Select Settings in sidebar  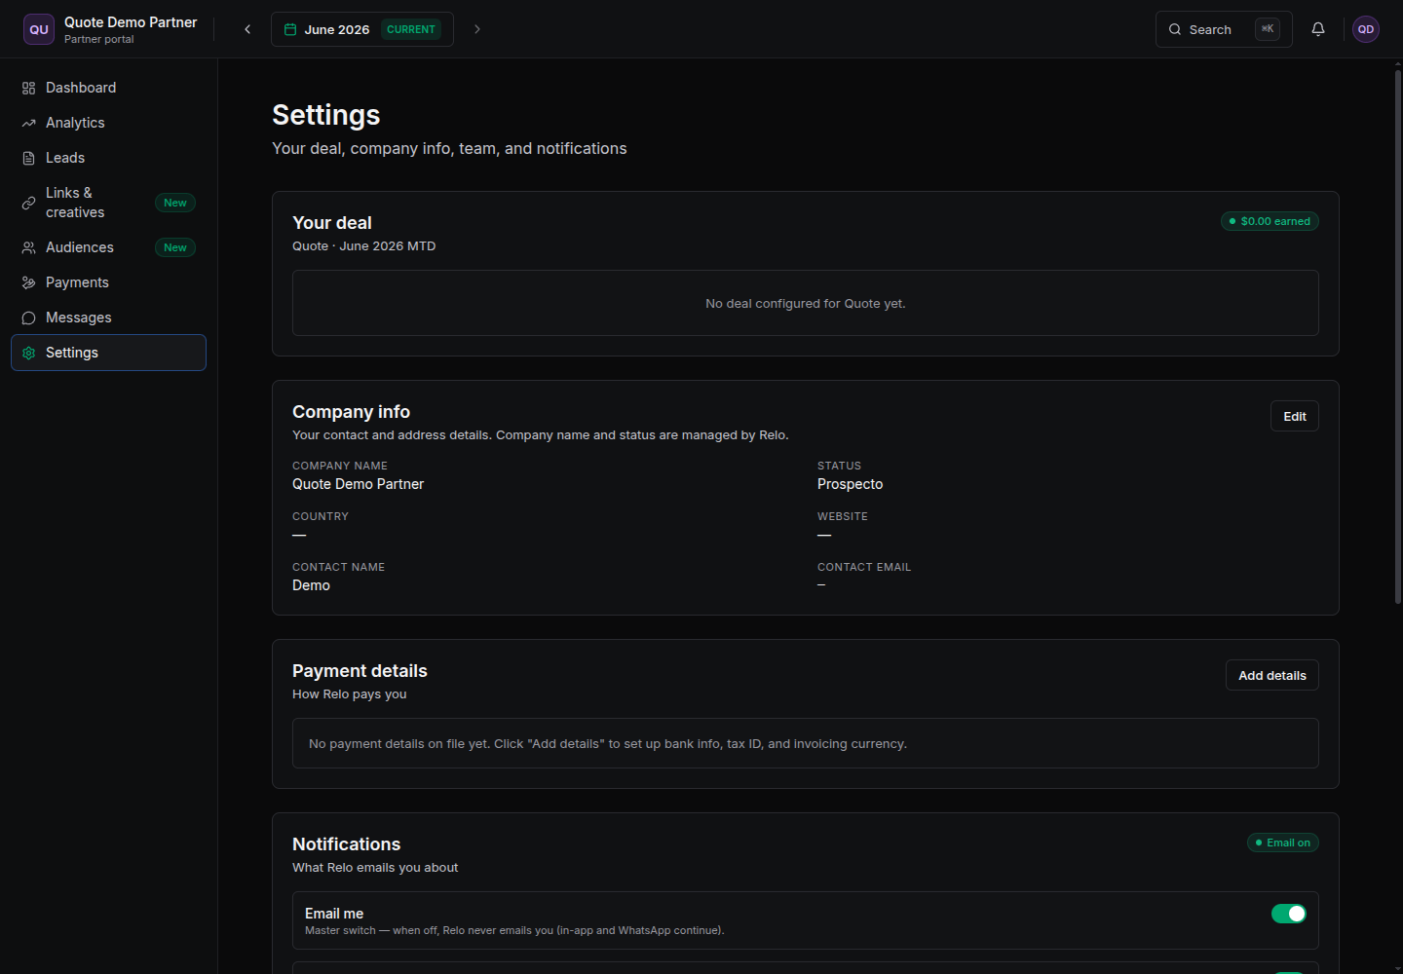(x=108, y=353)
